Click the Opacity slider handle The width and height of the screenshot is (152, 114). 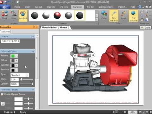32,84
